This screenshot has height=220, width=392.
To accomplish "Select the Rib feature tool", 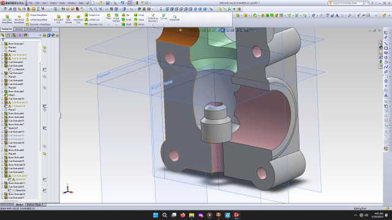I will 126,15.
